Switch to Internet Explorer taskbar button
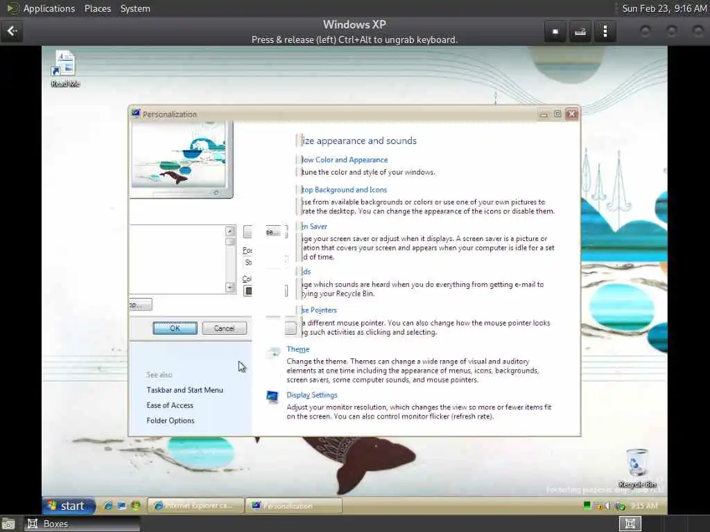This screenshot has width=710, height=532. coord(195,506)
